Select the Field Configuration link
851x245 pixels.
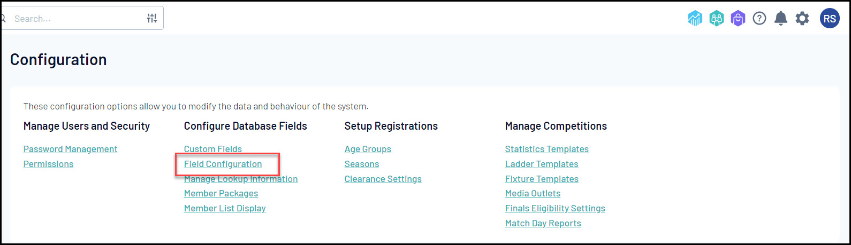coord(223,164)
